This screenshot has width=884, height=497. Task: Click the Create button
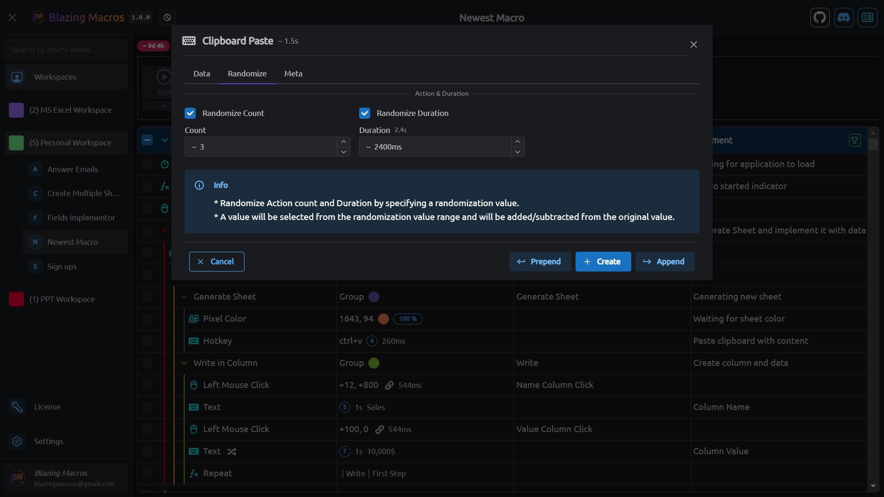[x=603, y=261]
